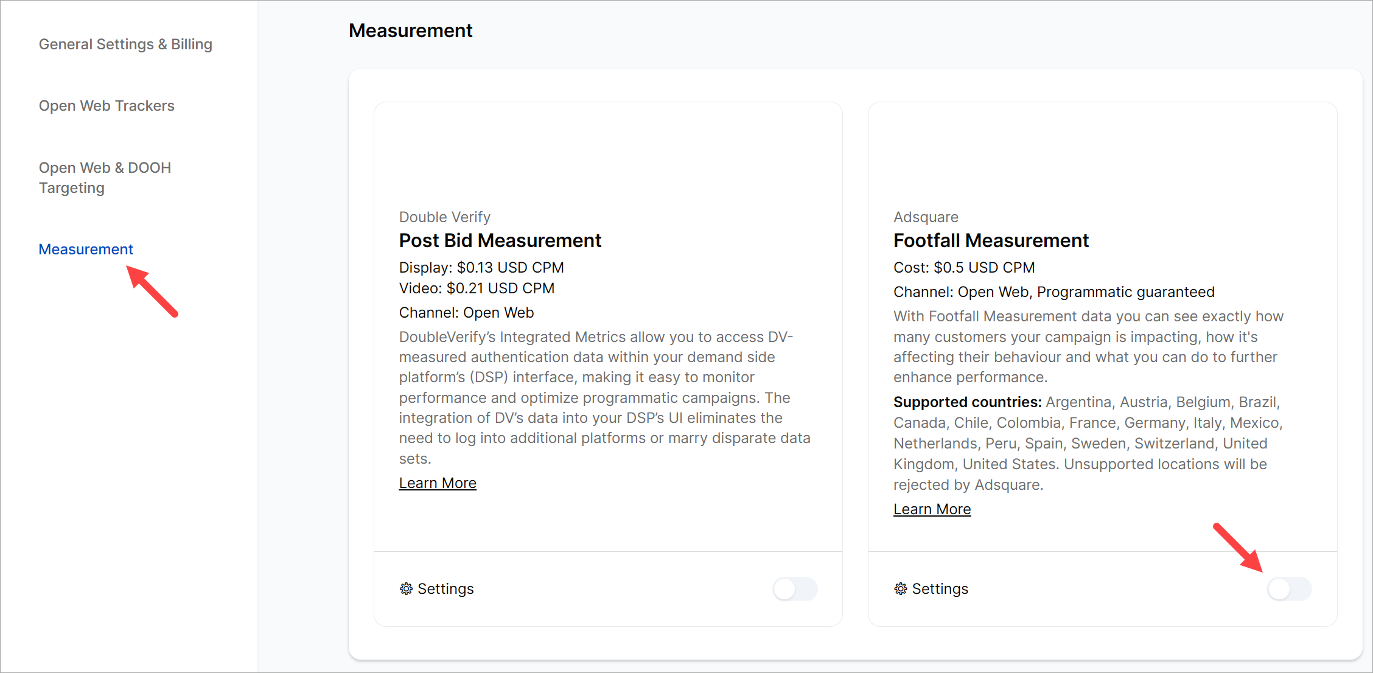Click the Footfall Measurement title
1373x673 pixels.
pos(991,240)
